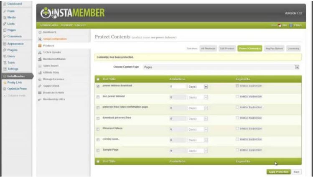
Task: Open the PDF help icon
Action: (x=280, y=26)
